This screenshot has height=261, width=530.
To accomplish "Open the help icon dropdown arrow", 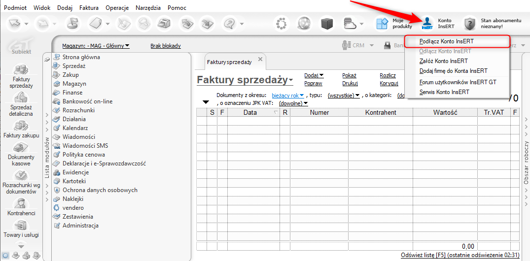I will 242,24.
